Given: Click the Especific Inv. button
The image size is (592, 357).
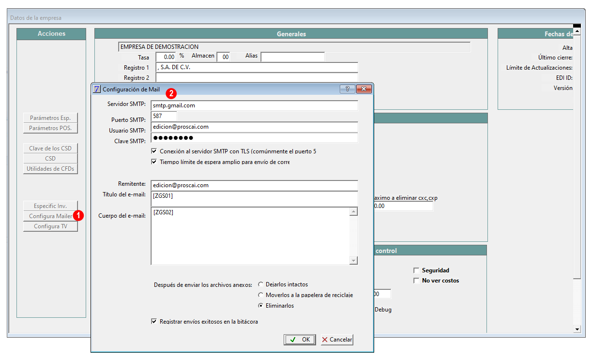Looking at the screenshot, I should point(50,206).
